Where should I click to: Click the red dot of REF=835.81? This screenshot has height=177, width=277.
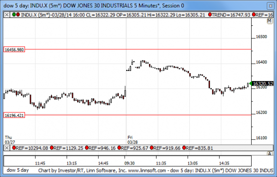point(184,148)
